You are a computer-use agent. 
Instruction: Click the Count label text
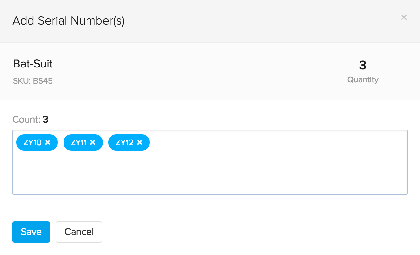click(26, 120)
